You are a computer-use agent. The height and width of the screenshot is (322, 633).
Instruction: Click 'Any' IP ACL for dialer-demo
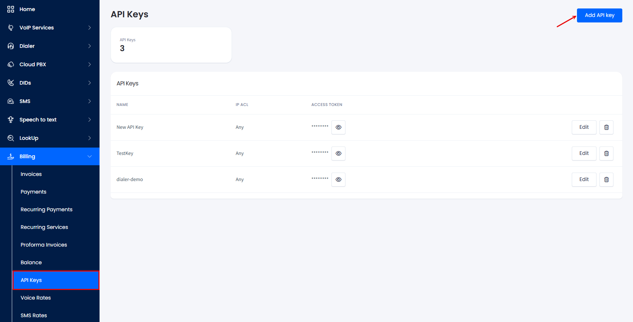[240, 180]
